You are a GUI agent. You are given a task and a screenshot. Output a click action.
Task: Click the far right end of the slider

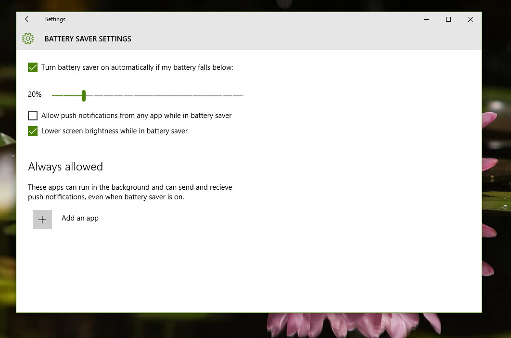coord(242,95)
